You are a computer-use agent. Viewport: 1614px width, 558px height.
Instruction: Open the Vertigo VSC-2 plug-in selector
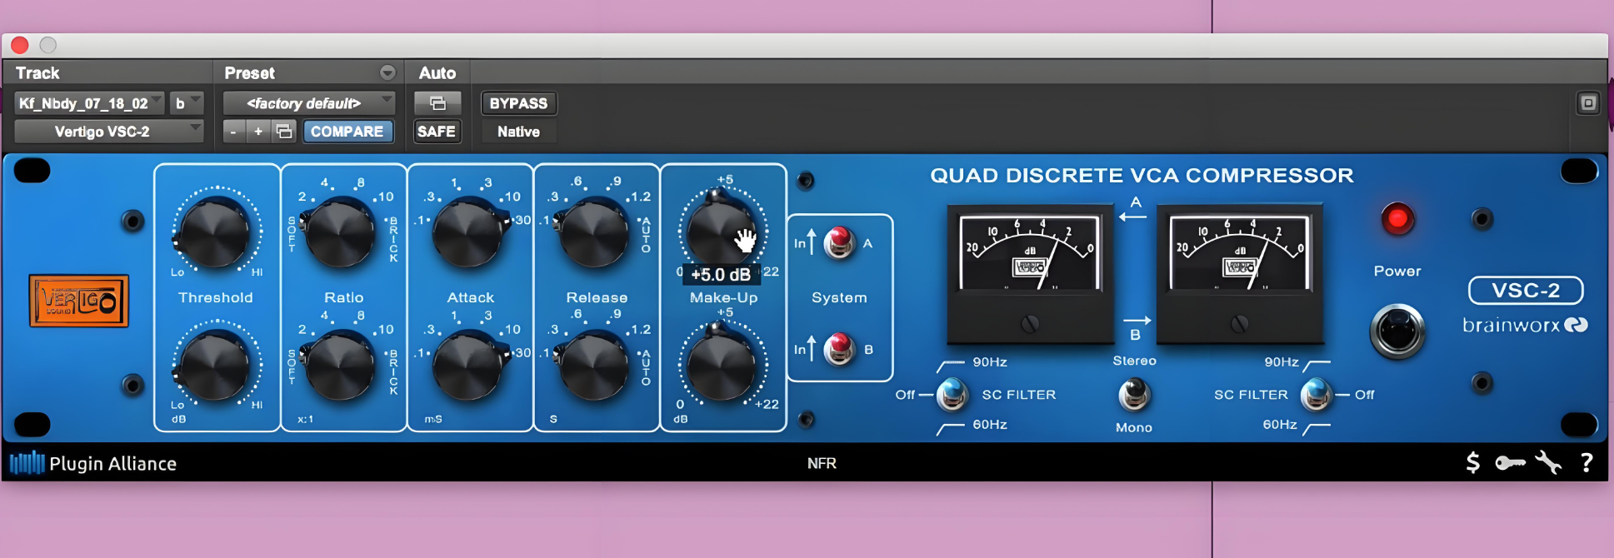[109, 132]
